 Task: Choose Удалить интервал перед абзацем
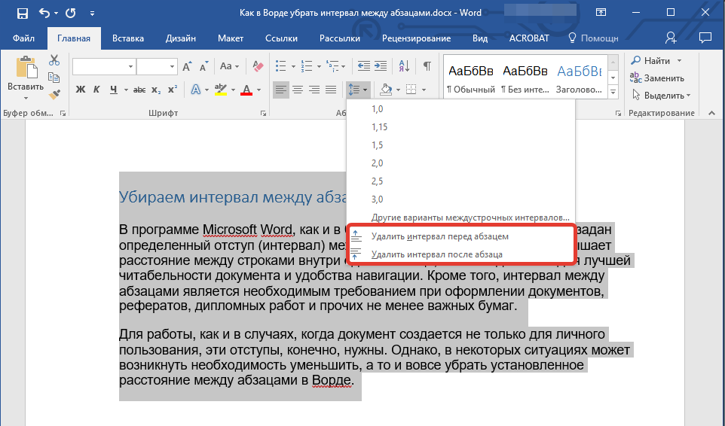pos(439,236)
